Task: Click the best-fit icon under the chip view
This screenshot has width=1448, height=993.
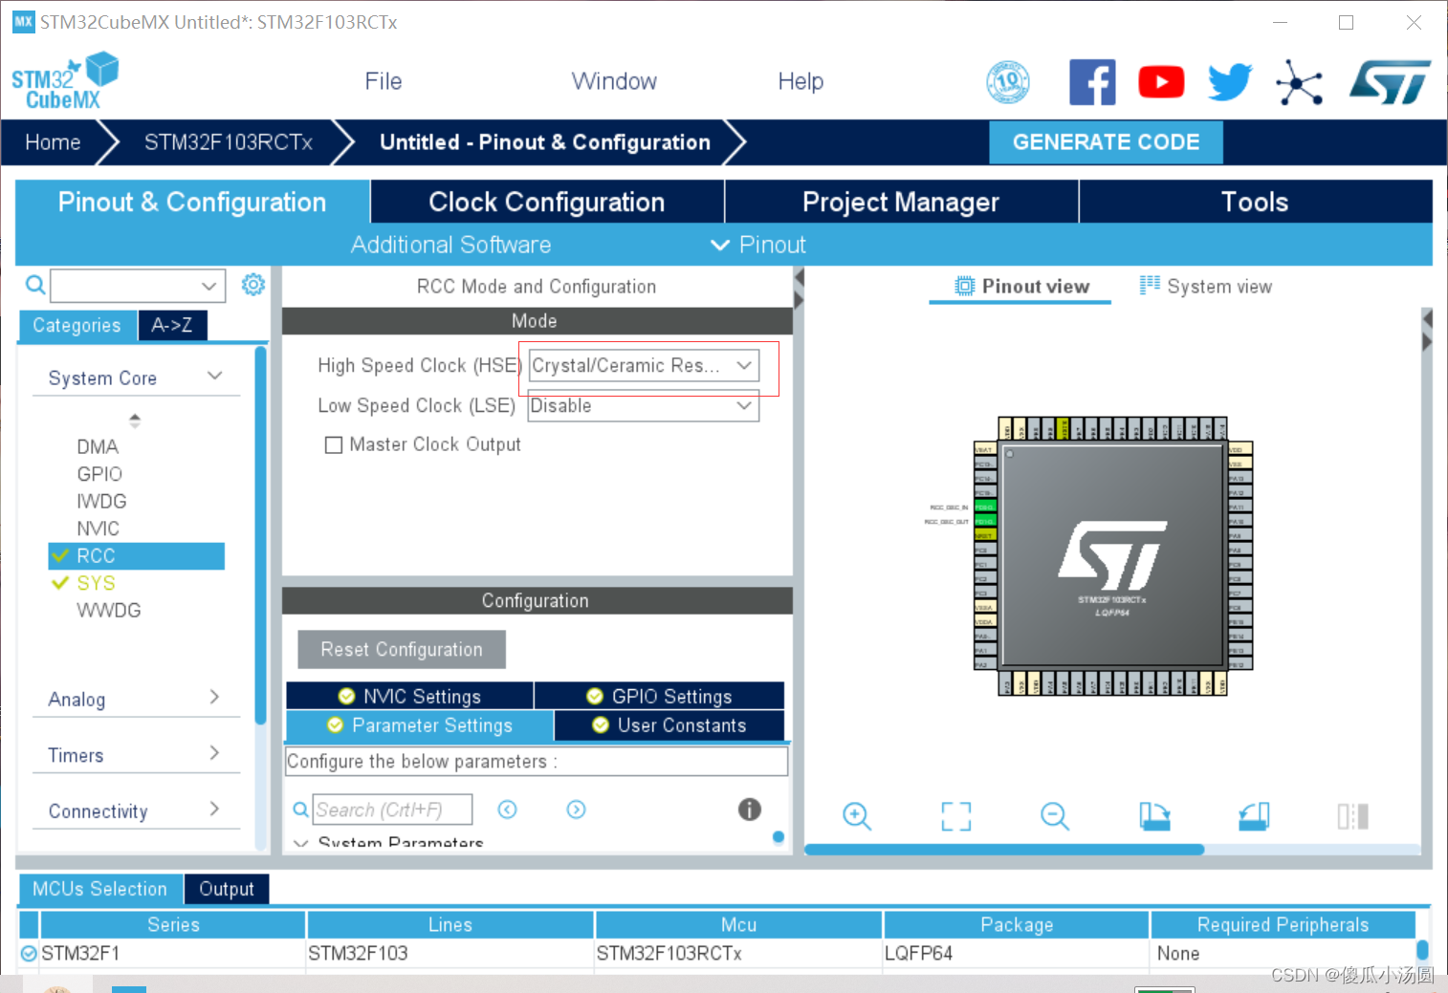Action: point(955,816)
